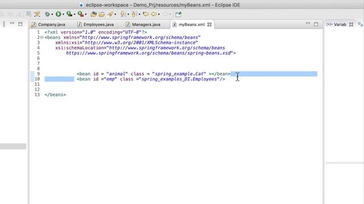Click the xmlns:xsi attribute on line 3

(126, 42)
